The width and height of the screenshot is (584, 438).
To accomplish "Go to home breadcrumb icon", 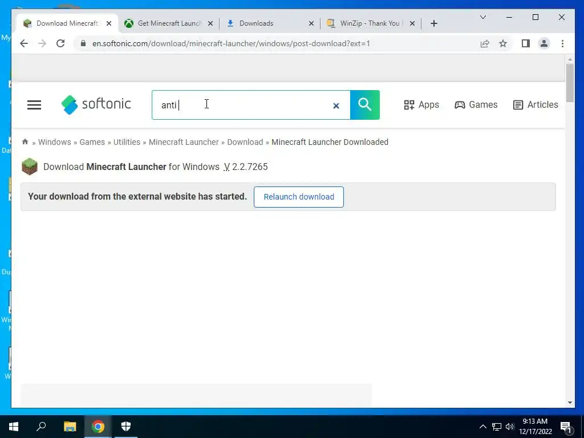I will coord(25,141).
